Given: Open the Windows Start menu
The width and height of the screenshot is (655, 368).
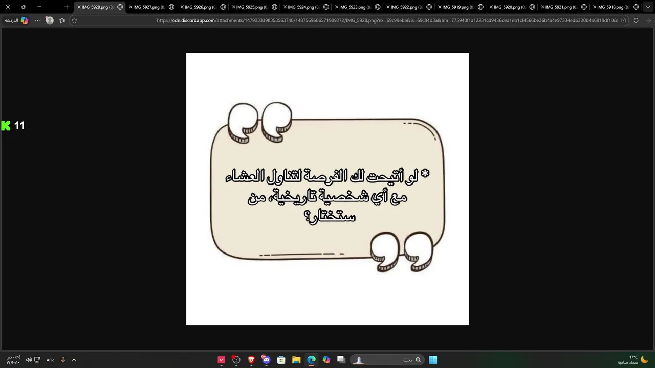Looking at the screenshot, I should [x=433, y=360].
